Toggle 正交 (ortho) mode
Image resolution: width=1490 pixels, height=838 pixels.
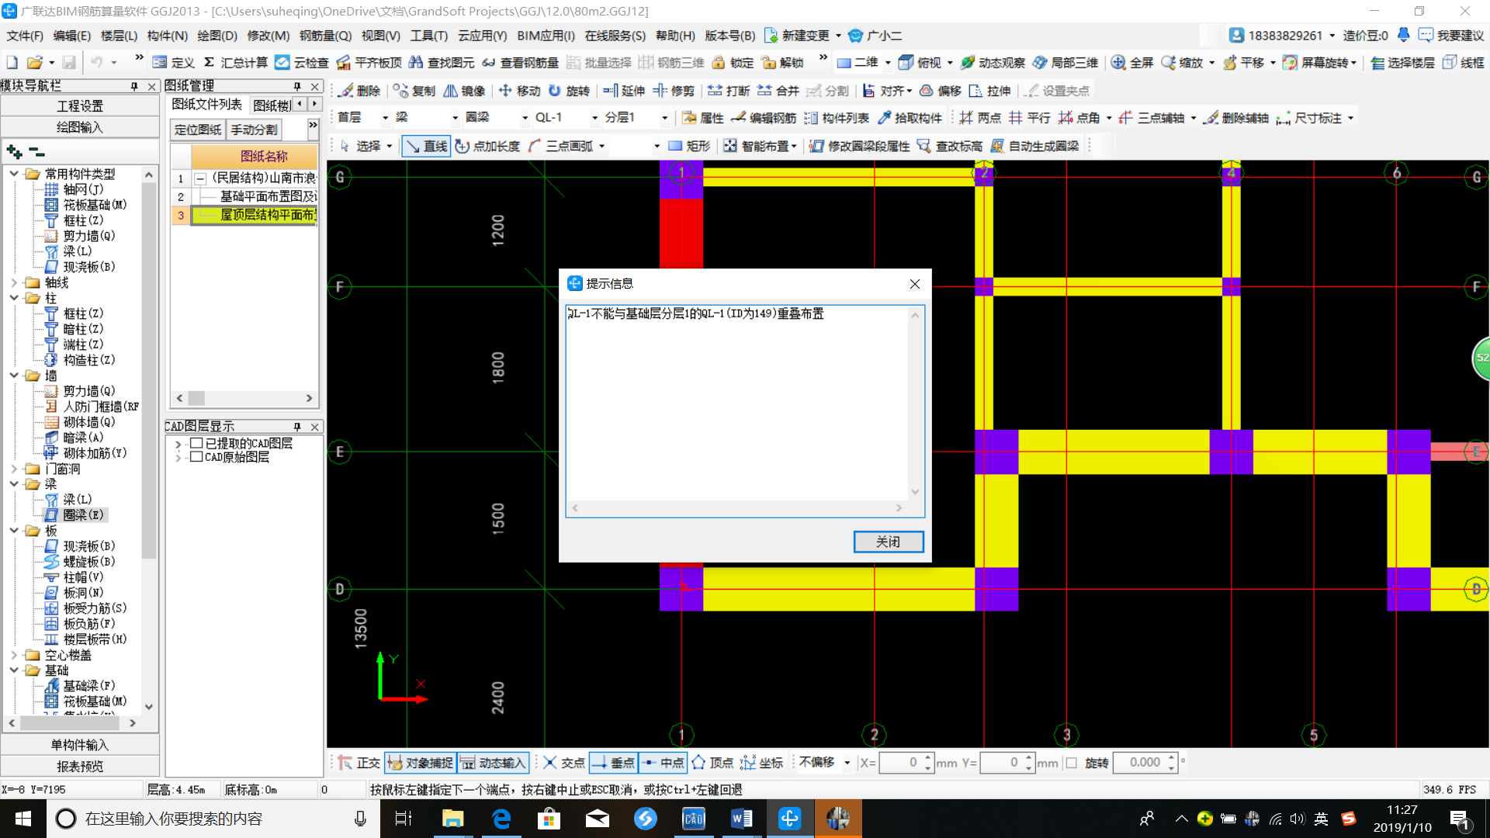pos(359,763)
